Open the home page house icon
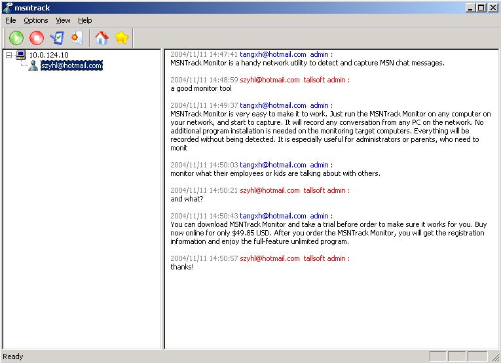The height and width of the screenshot is (363, 501). [x=101, y=38]
